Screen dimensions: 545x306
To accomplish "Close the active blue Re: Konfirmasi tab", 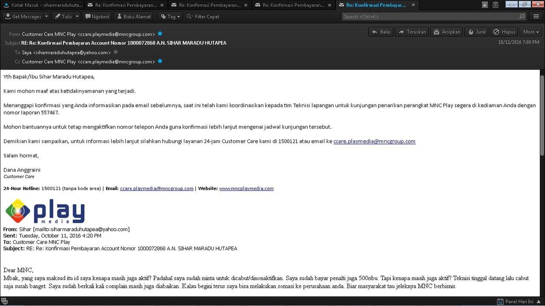I will click(413, 5).
